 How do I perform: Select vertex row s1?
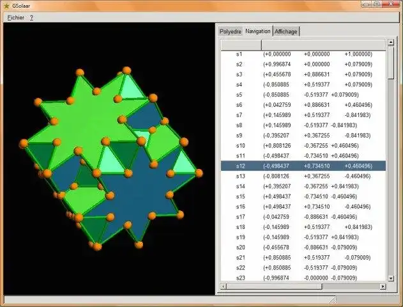(303, 54)
